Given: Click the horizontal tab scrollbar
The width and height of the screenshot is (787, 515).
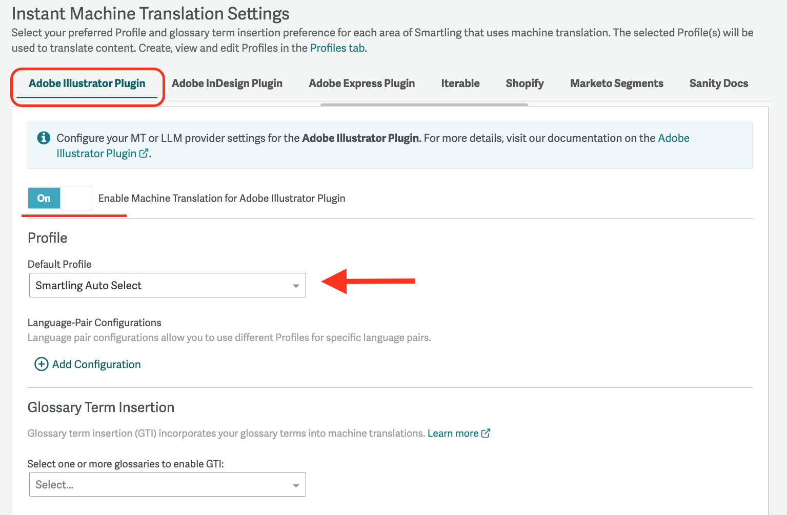Looking at the screenshot, I should 424,104.
